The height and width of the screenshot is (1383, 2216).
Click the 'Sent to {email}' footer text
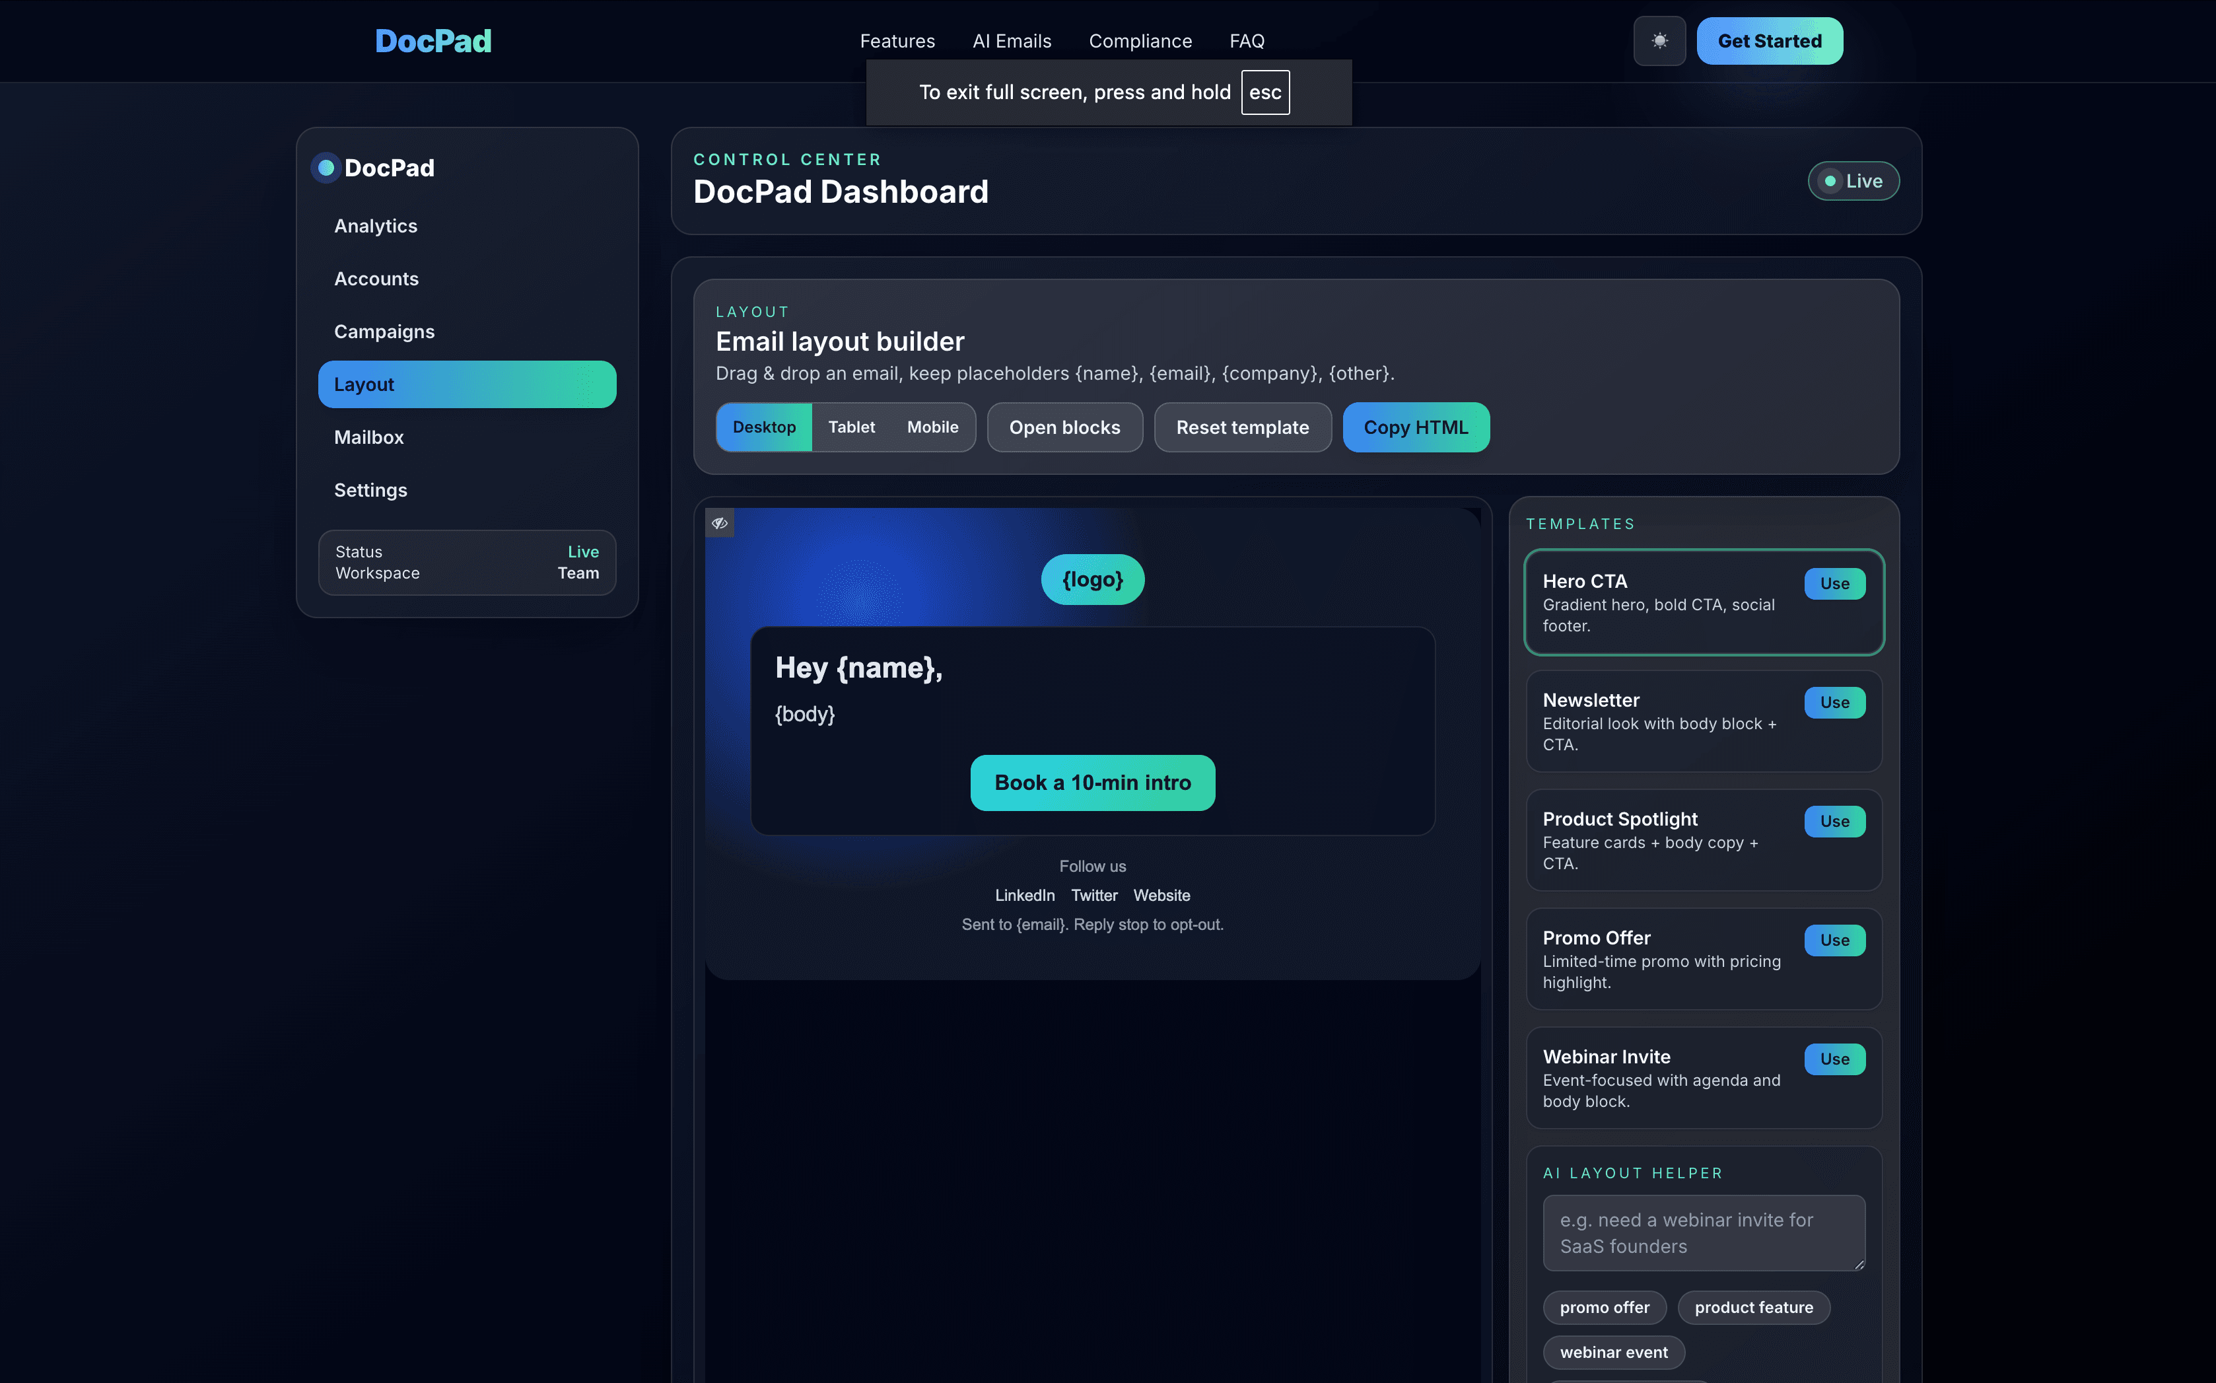click(1092, 925)
